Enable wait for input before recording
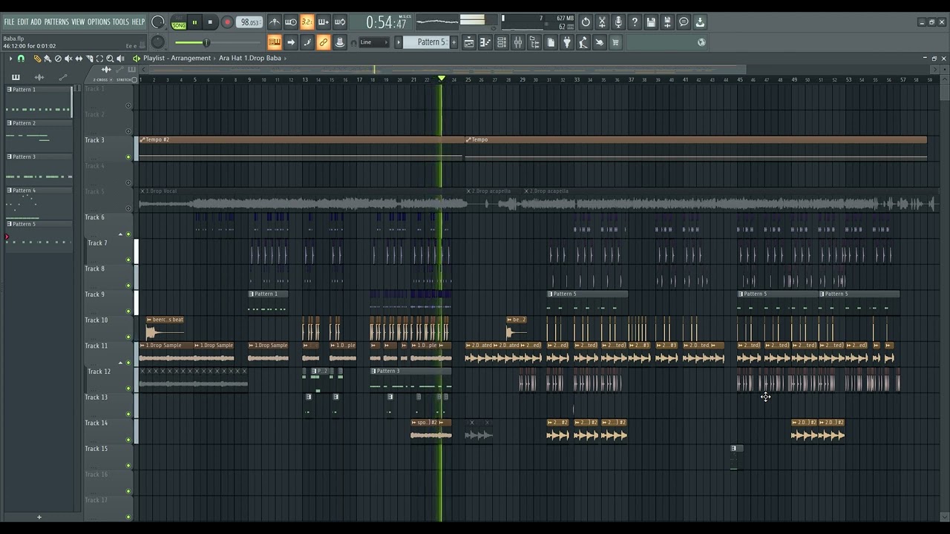 290,22
